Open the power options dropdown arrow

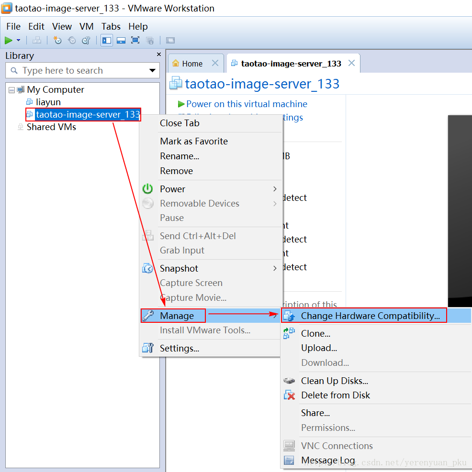18,40
